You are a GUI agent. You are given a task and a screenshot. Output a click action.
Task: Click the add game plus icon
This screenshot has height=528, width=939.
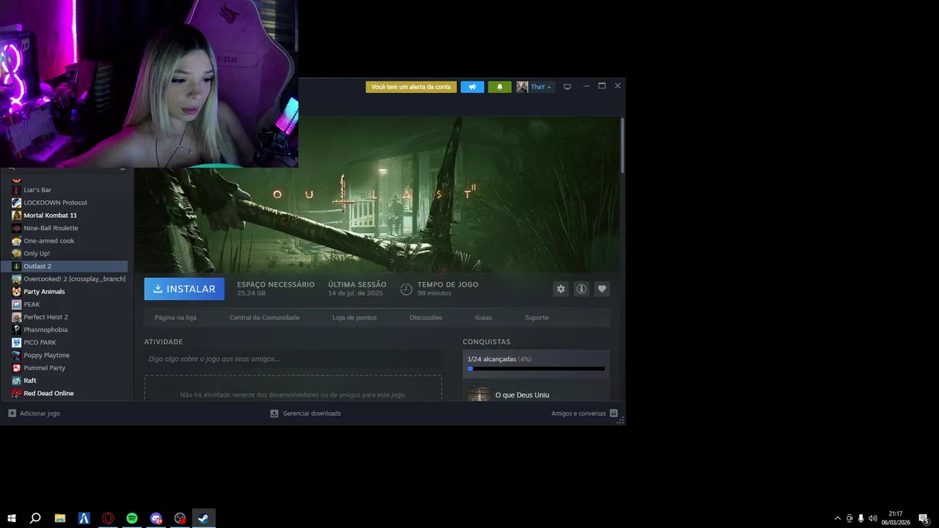[x=12, y=414]
